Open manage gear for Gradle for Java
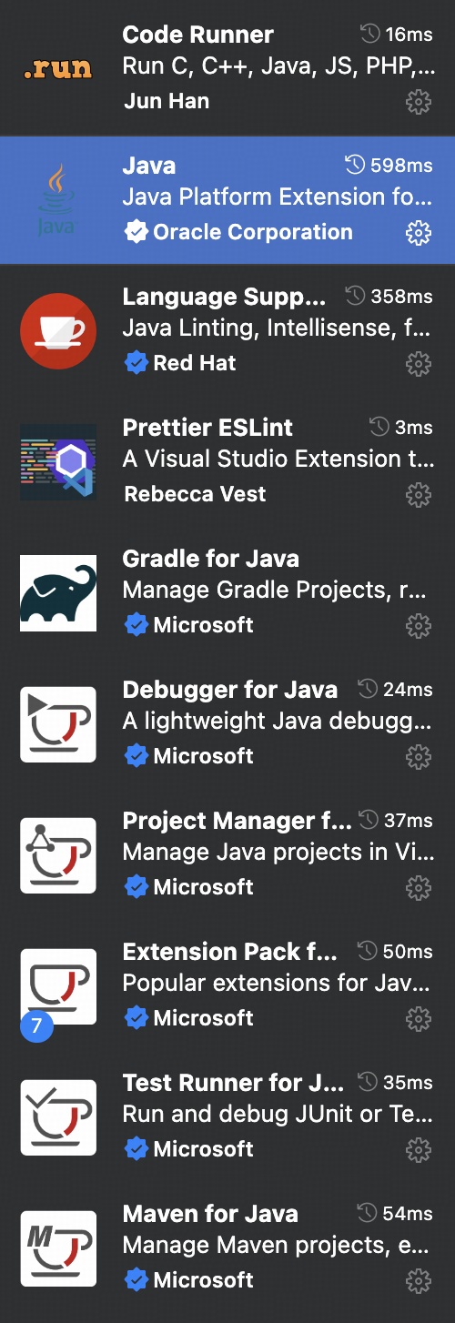Screen dimensions: 455x1323 (x=418, y=627)
